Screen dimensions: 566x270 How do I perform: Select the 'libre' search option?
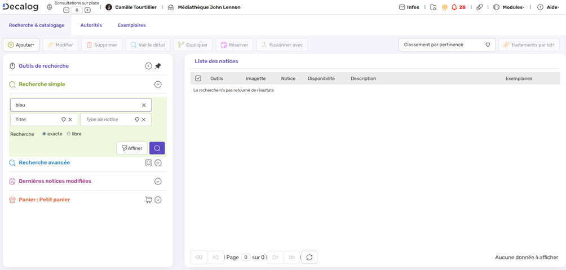[x=69, y=134]
